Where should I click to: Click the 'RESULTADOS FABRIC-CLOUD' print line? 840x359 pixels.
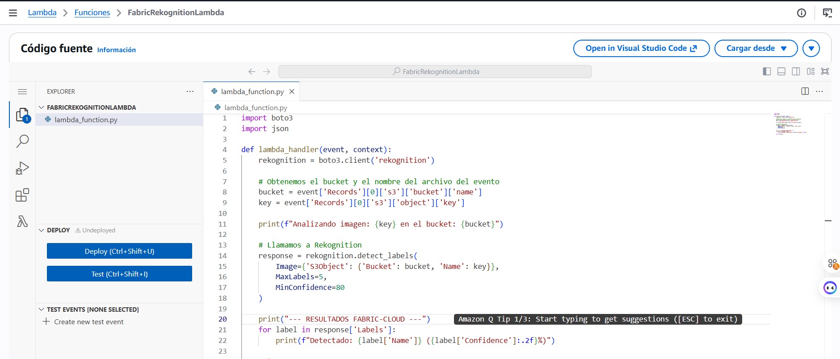[x=344, y=319]
